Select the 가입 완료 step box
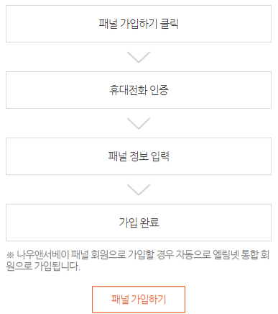Screen dimensions: 278x314 tap(139, 223)
